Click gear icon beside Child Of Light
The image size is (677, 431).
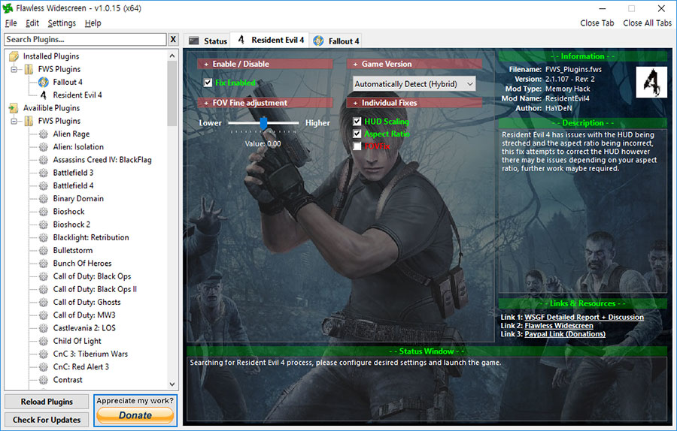pyautogui.click(x=43, y=341)
